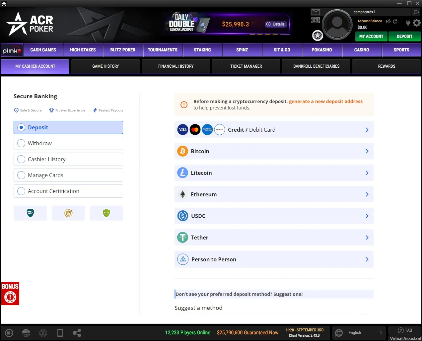Expand the Litecoin deposit chevron

click(x=367, y=173)
